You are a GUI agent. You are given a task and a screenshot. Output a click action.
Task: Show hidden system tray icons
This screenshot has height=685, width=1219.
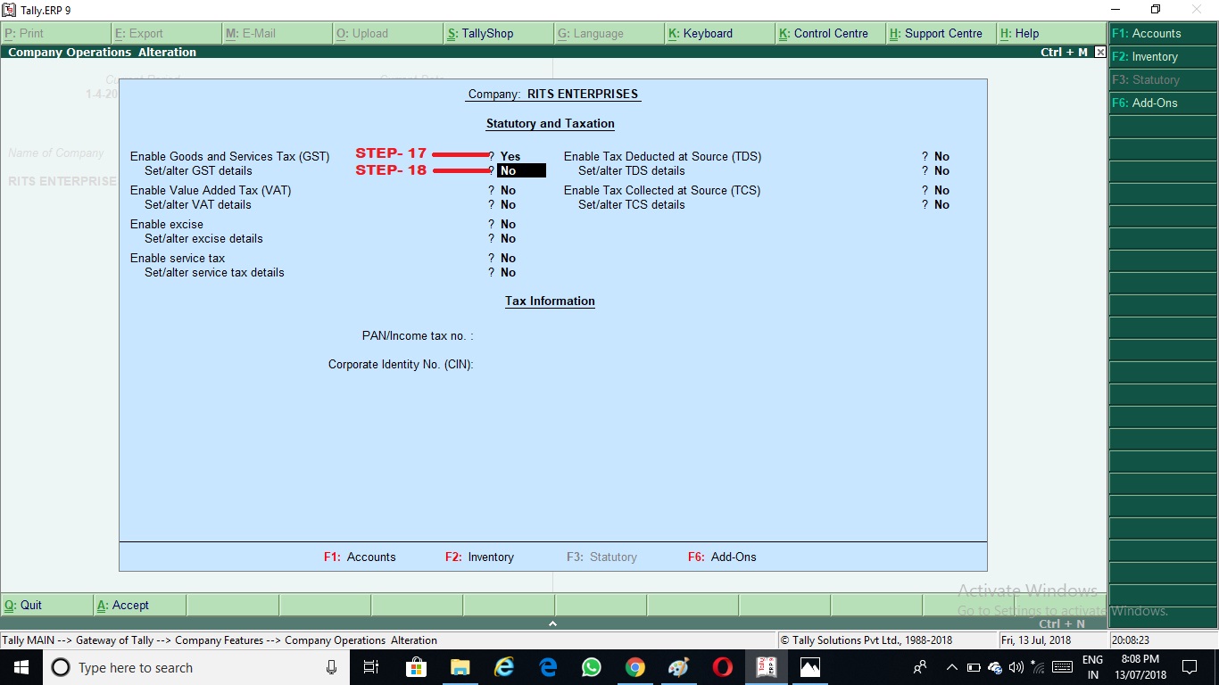click(951, 667)
